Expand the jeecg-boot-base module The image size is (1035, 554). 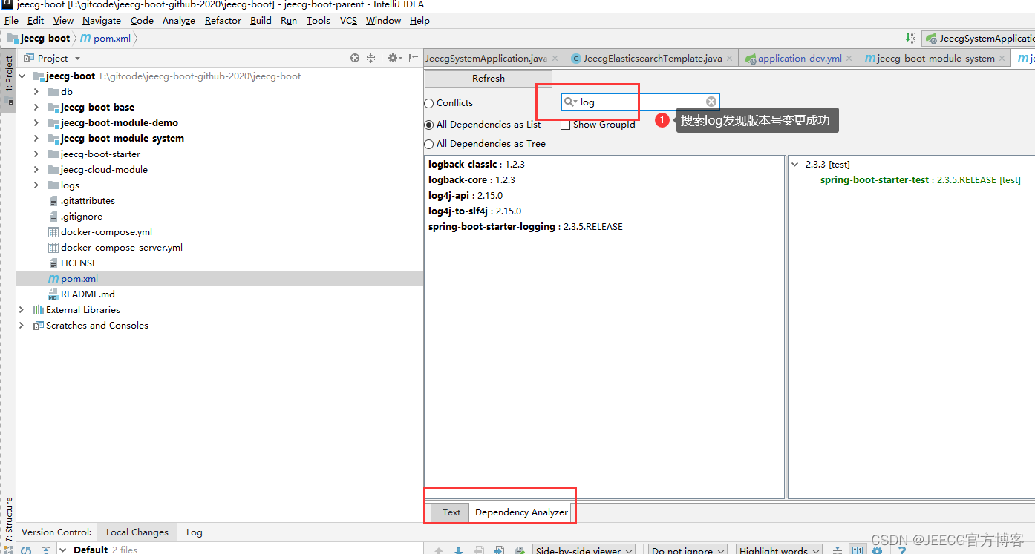[x=36, y=108]
